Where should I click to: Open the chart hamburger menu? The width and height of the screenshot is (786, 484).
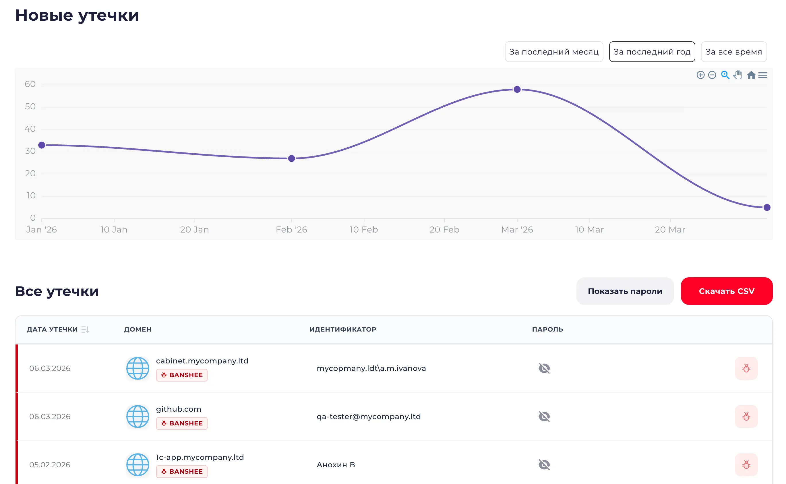(x=763, y=75)
